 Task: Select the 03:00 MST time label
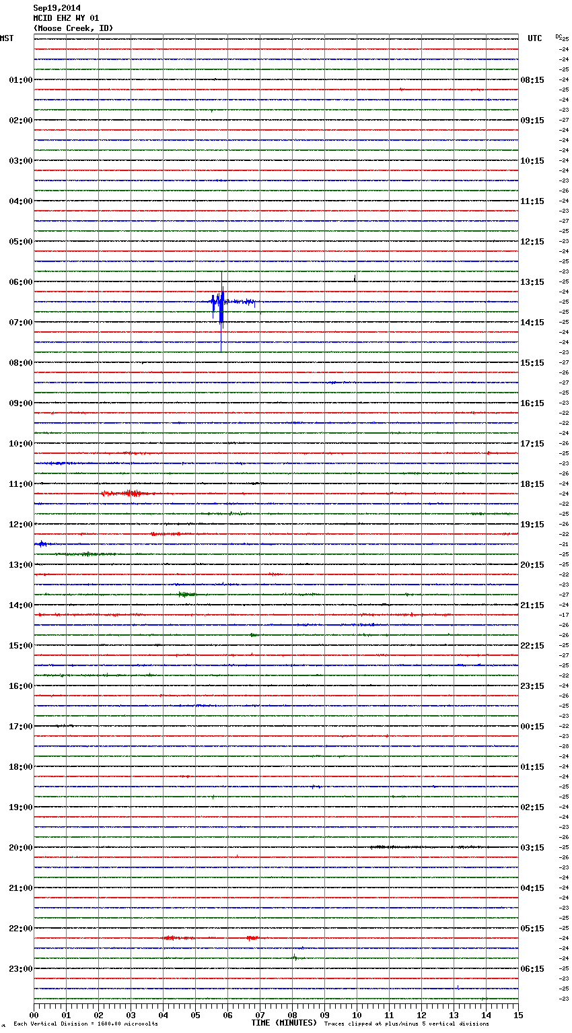coord(20,161)
